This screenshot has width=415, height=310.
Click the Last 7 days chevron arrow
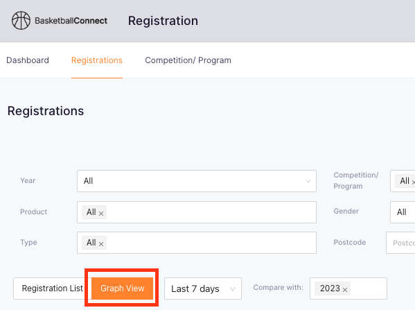(232, 289)
